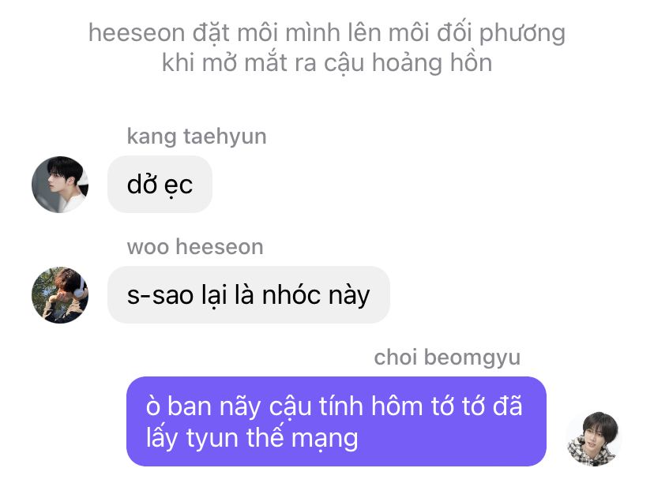Screen dimensions: 654x483
Task: Click the 's-sao lại là nhóc này' message
Action: point(249,295)
